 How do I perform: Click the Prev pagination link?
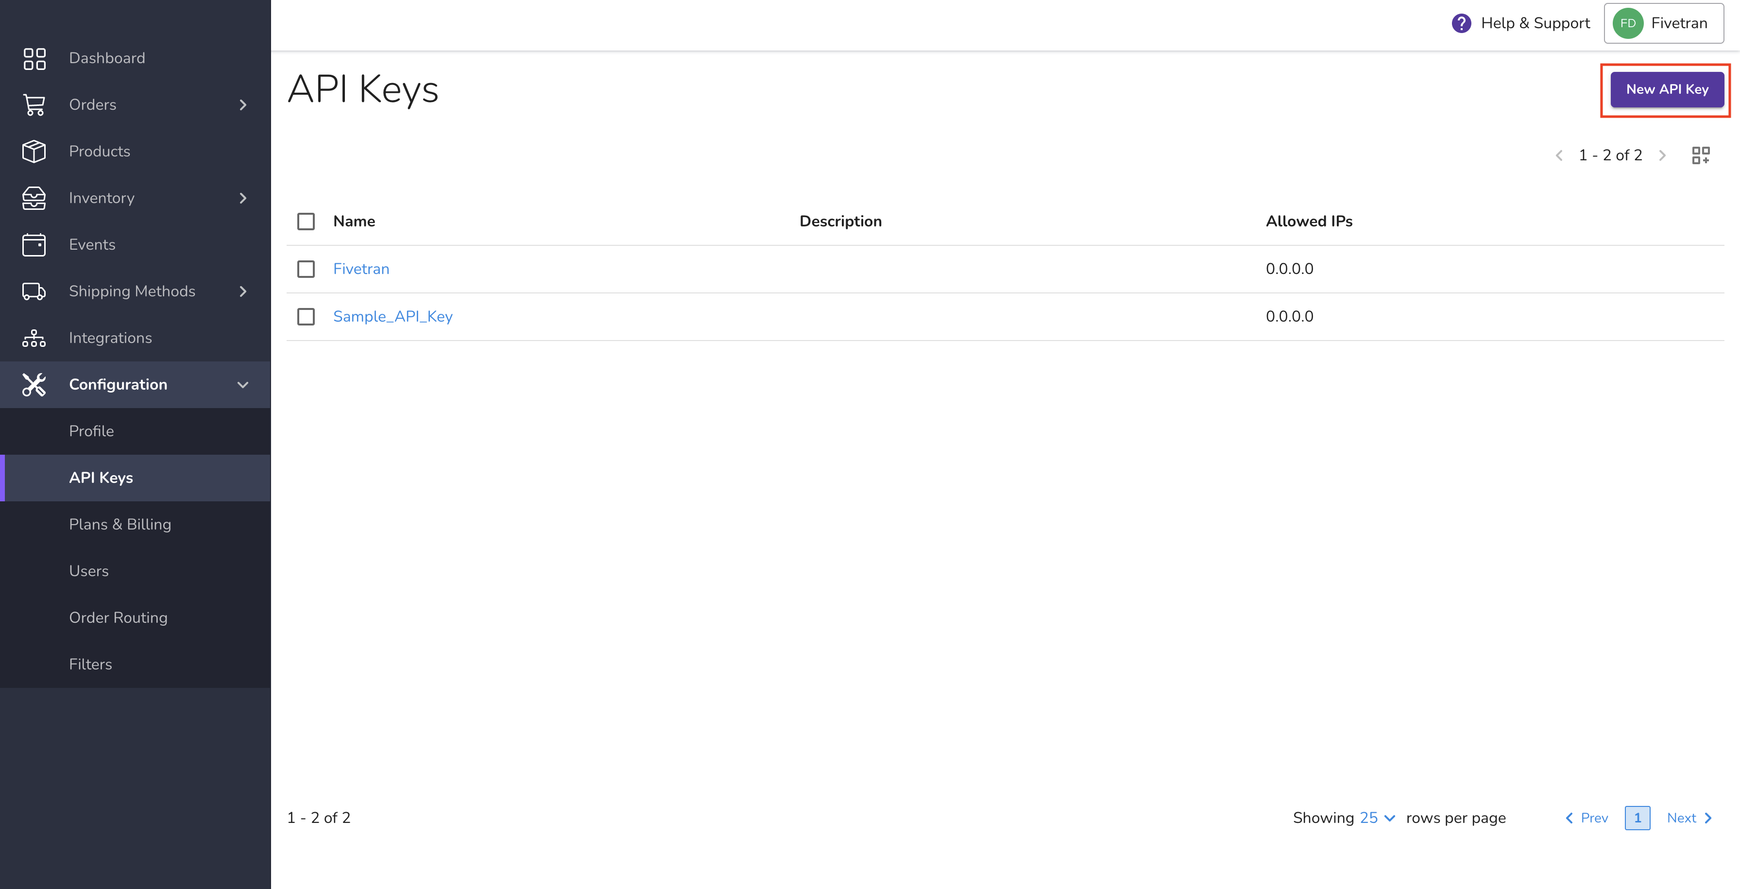click(1586, 818)
